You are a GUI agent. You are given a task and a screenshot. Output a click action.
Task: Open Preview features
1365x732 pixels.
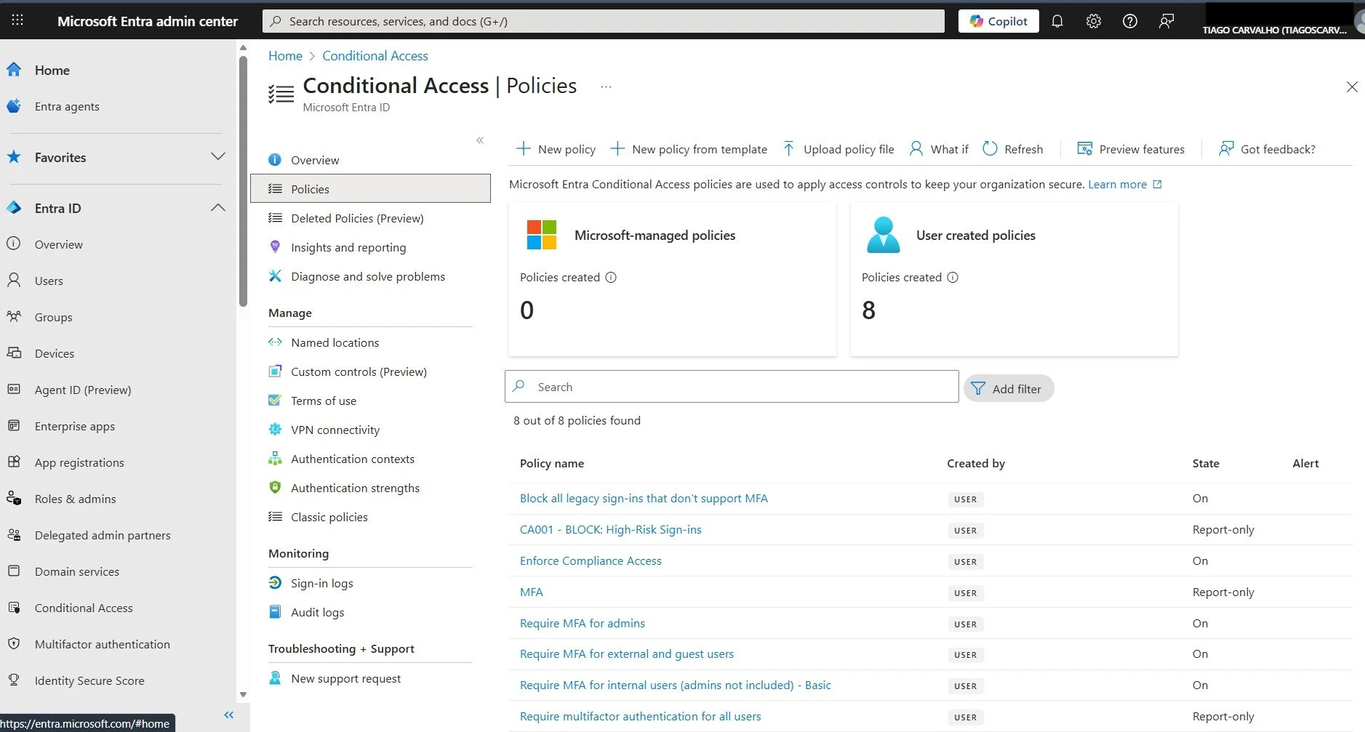1131,149
